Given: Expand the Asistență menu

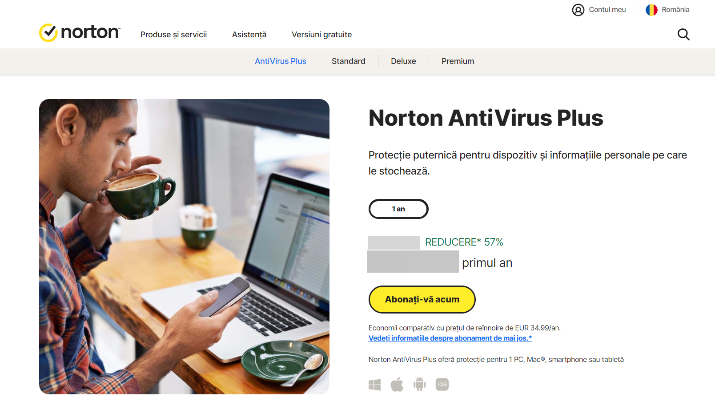Looking at the screenshot, I should click(x=249, y=35).
